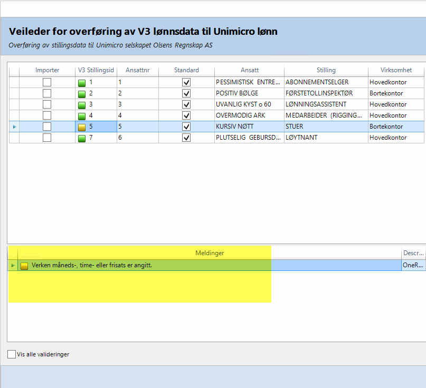Click yellow warning icon in Meldinger row
The width and height of the screenshot is (426, 388).
(x=24, y=266)
